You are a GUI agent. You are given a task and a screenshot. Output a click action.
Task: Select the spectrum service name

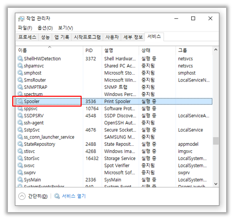click(x=33, y=94)
